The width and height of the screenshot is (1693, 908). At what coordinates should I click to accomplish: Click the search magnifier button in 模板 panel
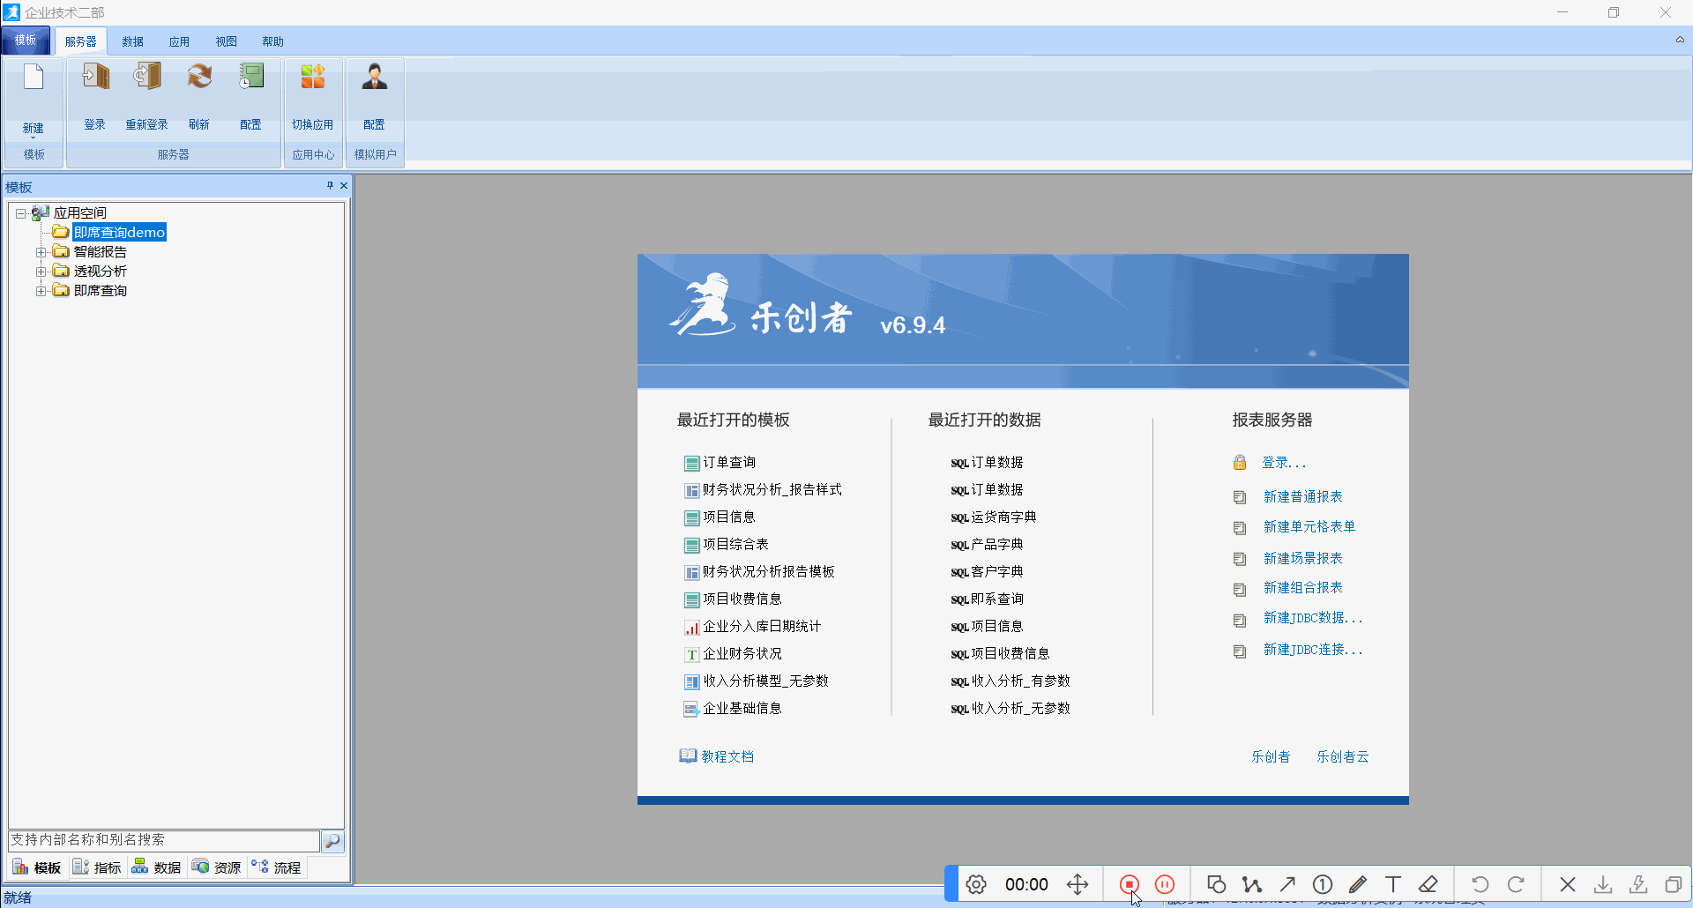coord(332,841)
